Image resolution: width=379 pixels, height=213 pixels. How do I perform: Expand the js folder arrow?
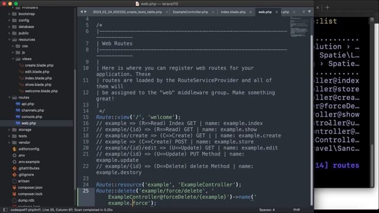pos(13,53)
